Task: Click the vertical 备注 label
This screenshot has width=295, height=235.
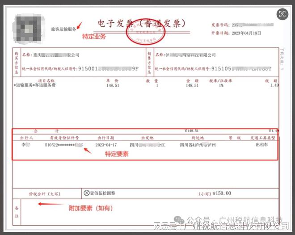Action: [17, 212]
